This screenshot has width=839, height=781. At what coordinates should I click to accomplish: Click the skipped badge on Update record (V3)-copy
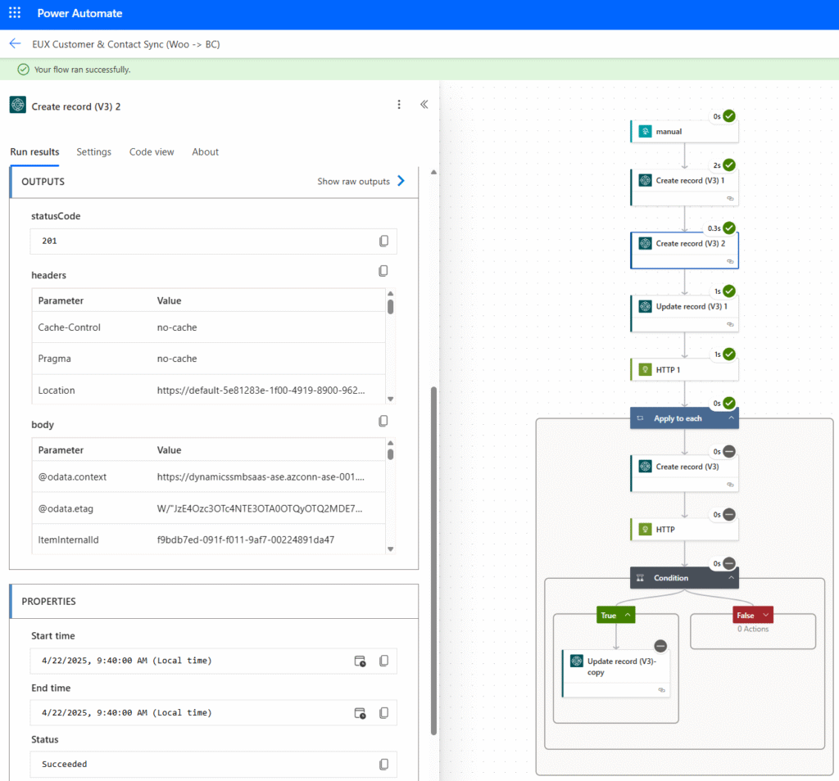pyautogui.click(x=661, y=646)
